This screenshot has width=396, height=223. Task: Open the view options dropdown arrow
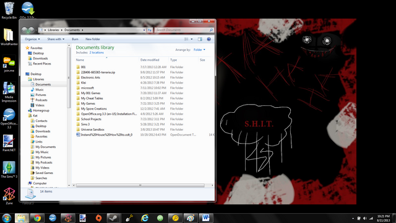pos(192,39)
